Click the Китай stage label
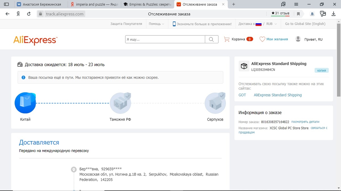Screen dimensions: 341x191 point(25,119)
